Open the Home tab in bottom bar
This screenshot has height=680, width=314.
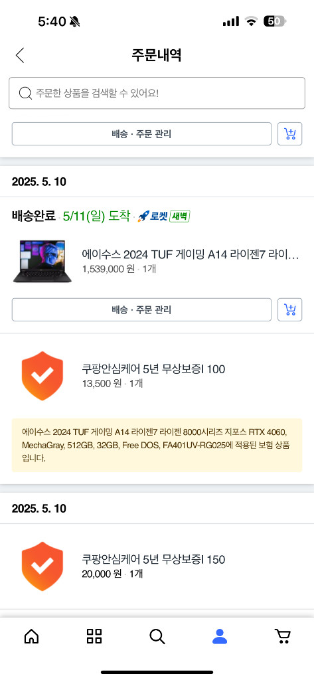point(31,636)
